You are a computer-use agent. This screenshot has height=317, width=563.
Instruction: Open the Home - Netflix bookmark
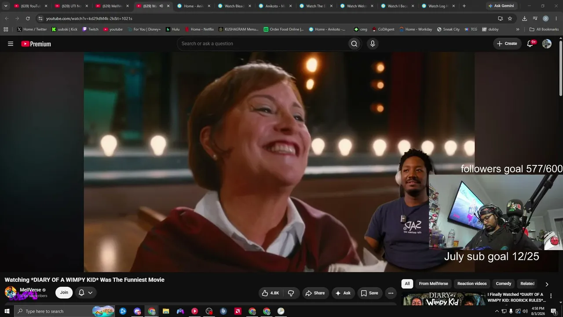click(x=199, y=29)
